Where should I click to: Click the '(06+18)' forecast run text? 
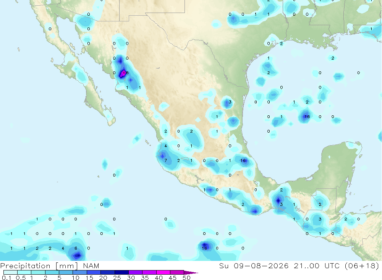(362, 265)
